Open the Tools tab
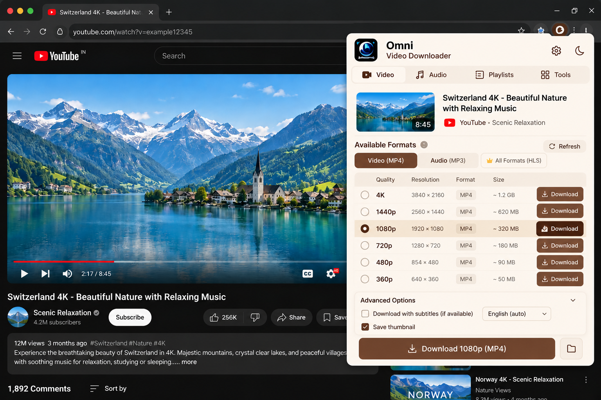The height and width of the screenshot is (400, 601). (x=556, y=75)
